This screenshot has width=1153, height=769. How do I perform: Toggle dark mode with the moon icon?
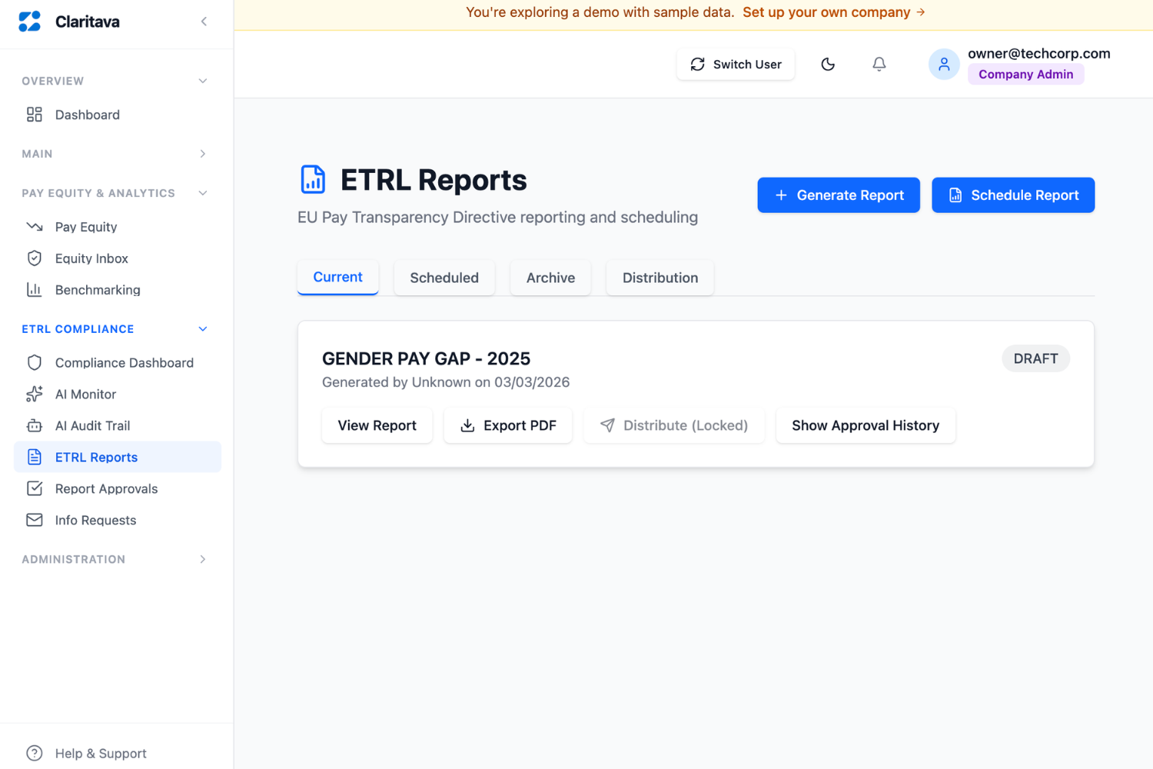828,65
